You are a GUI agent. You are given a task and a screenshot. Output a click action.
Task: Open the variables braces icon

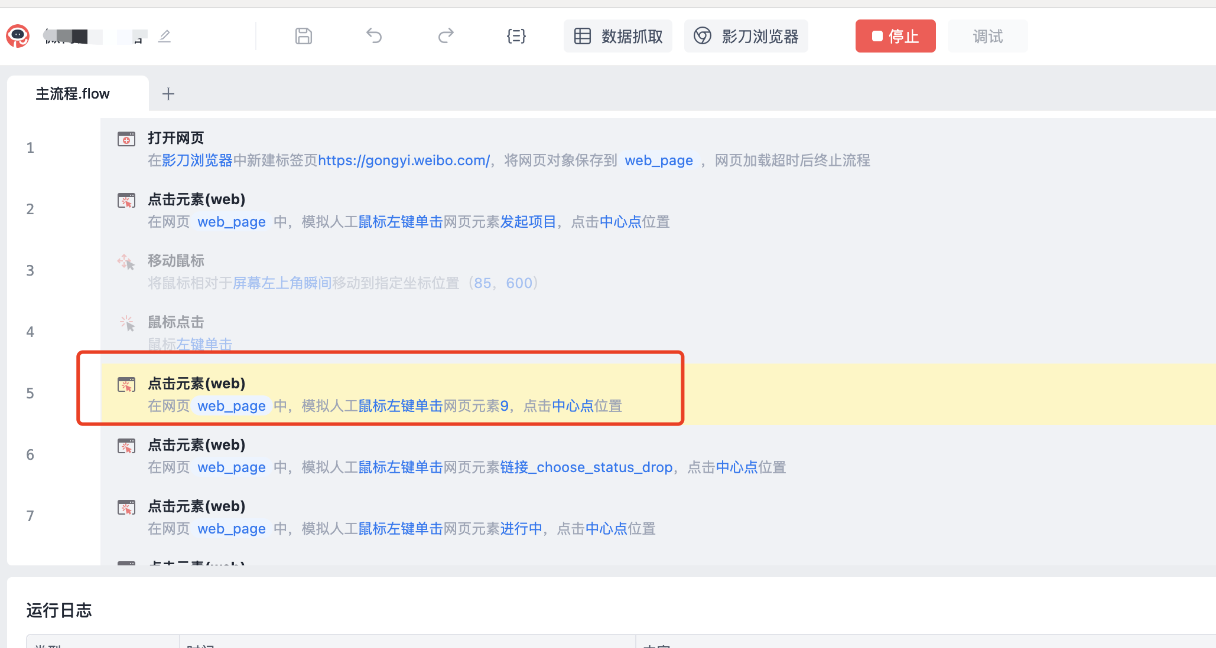click(516, 36)
